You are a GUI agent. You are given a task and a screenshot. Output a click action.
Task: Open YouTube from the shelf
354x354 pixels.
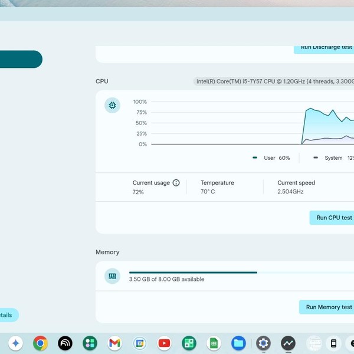(164, 343)
